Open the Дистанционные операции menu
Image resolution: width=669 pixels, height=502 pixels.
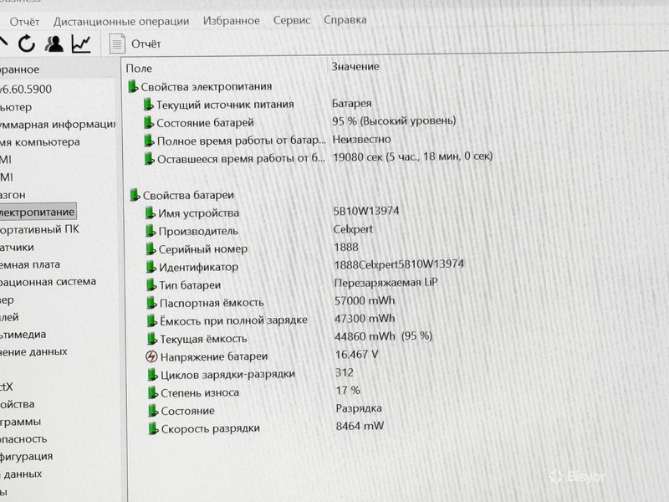coord(121,22)
